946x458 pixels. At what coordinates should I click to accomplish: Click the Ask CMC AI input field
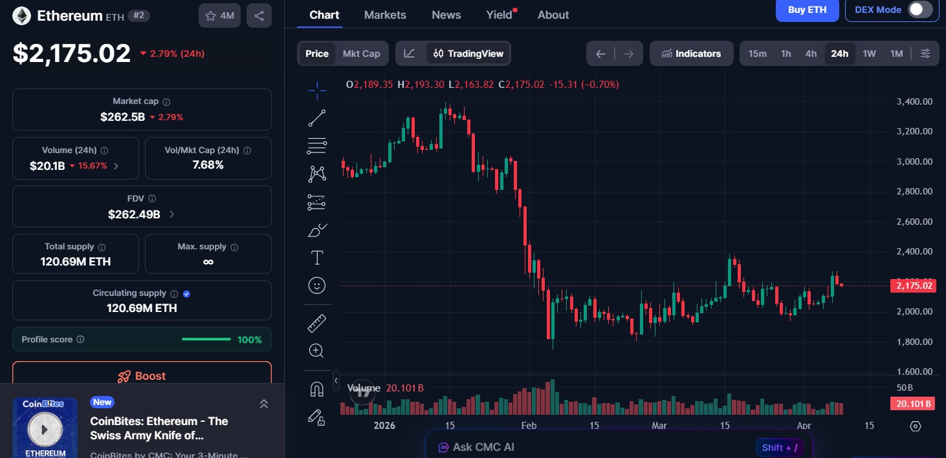[x=582, y=446]
